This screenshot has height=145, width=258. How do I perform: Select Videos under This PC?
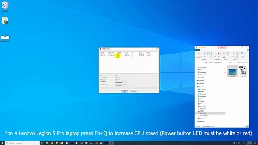coord(202,104)
